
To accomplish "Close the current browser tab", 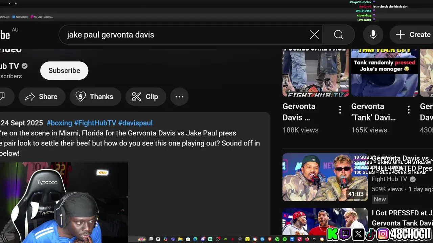I will point(9,3).
